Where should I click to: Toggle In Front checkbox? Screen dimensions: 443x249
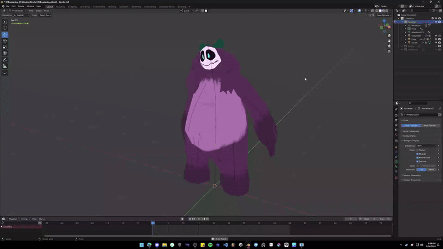point(418,162)
